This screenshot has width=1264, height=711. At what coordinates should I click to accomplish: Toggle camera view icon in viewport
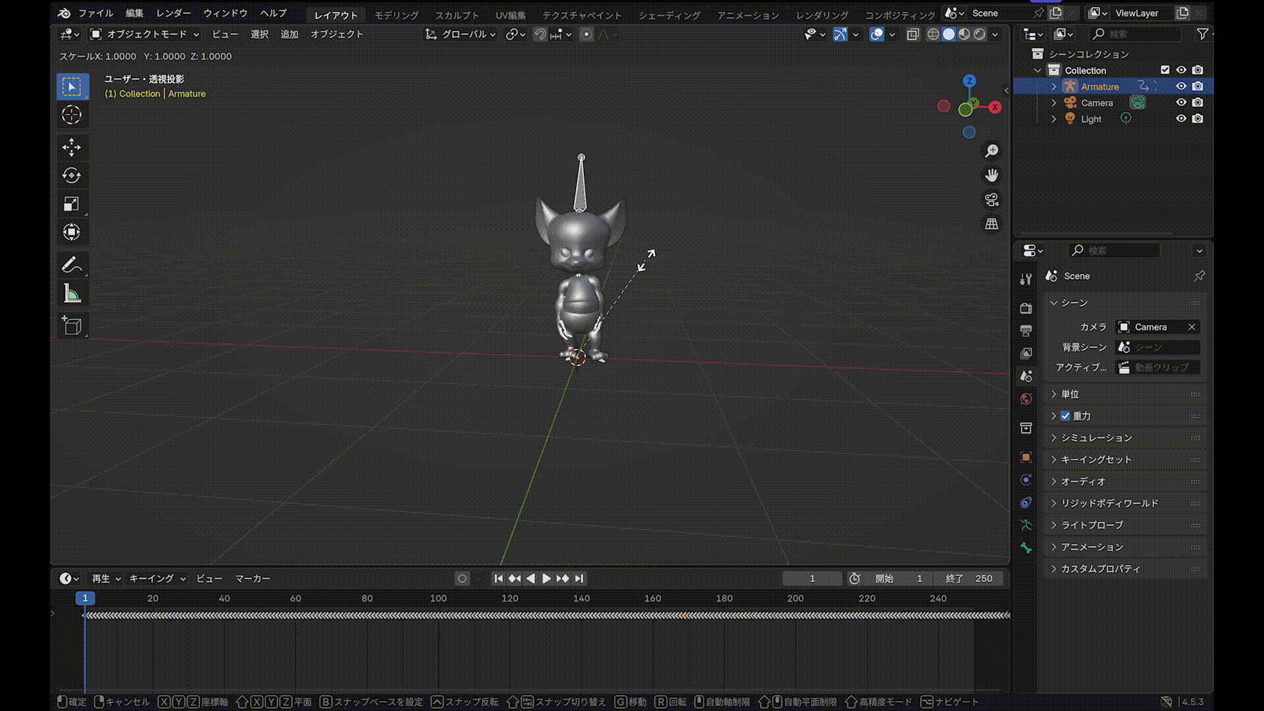[991, 199]
